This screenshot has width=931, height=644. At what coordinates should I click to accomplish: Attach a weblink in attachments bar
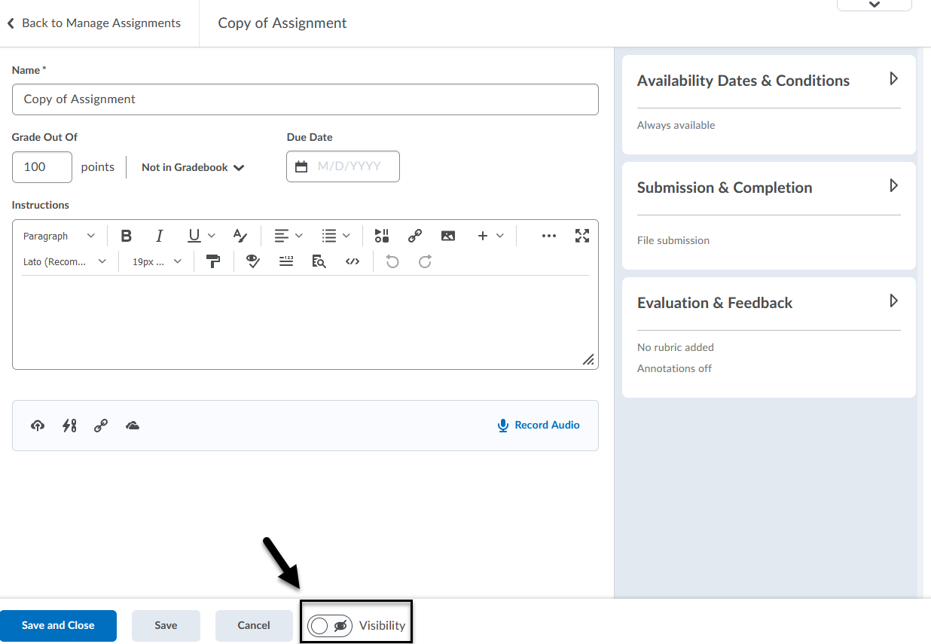click(x=101, y=426)
